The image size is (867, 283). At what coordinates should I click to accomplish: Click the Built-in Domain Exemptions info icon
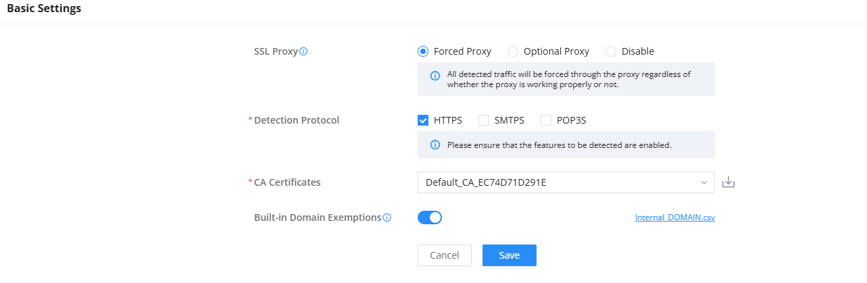387,217
